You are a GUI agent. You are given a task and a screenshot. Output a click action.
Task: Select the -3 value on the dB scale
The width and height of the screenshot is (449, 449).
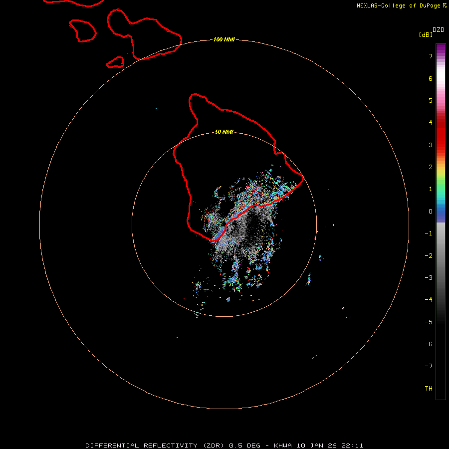click(x=429, y=278)
